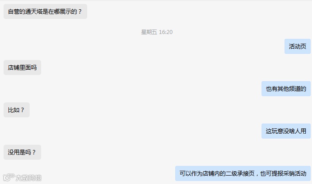Click the 频道 word in blue bubble
Image resolution: width=312 pixels, height=184 pixels.
click(x=294, y=89)
